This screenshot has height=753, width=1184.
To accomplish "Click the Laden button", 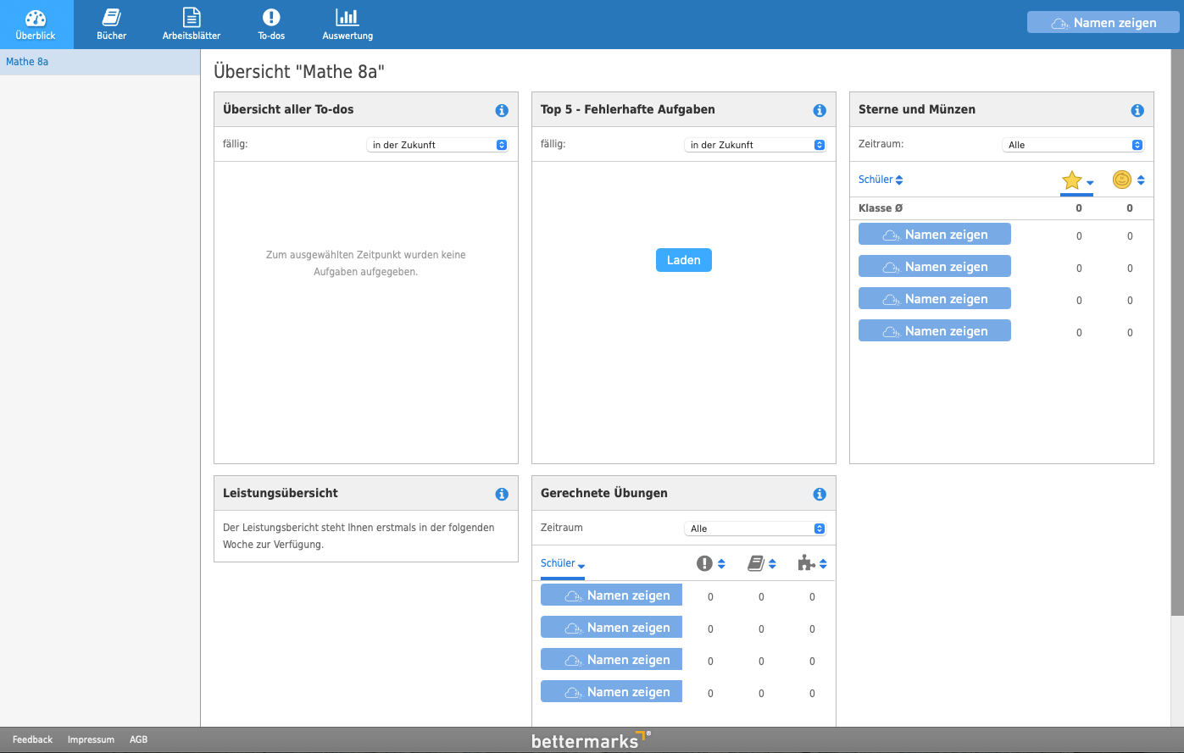I will [683, 260].
